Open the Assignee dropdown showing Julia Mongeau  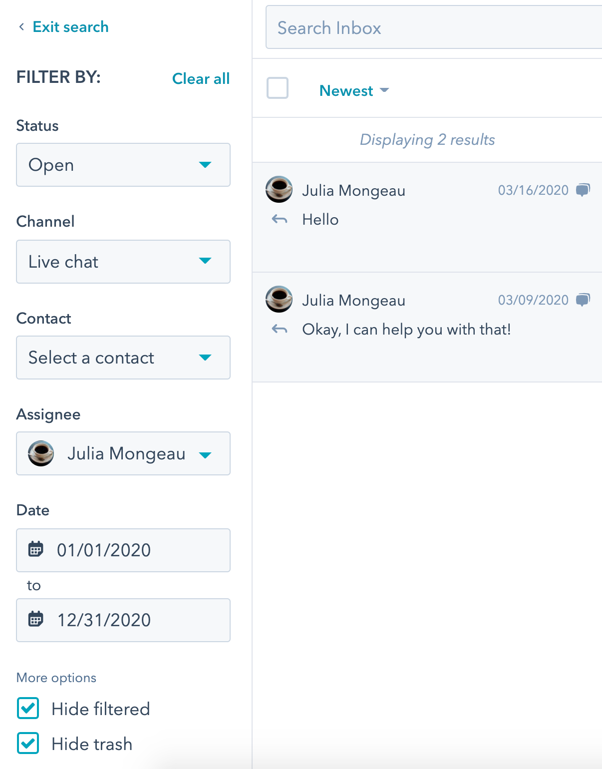(123, 453)
